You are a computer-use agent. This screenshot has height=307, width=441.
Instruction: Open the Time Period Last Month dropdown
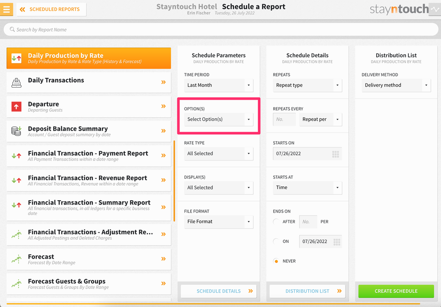click(219, 85)
